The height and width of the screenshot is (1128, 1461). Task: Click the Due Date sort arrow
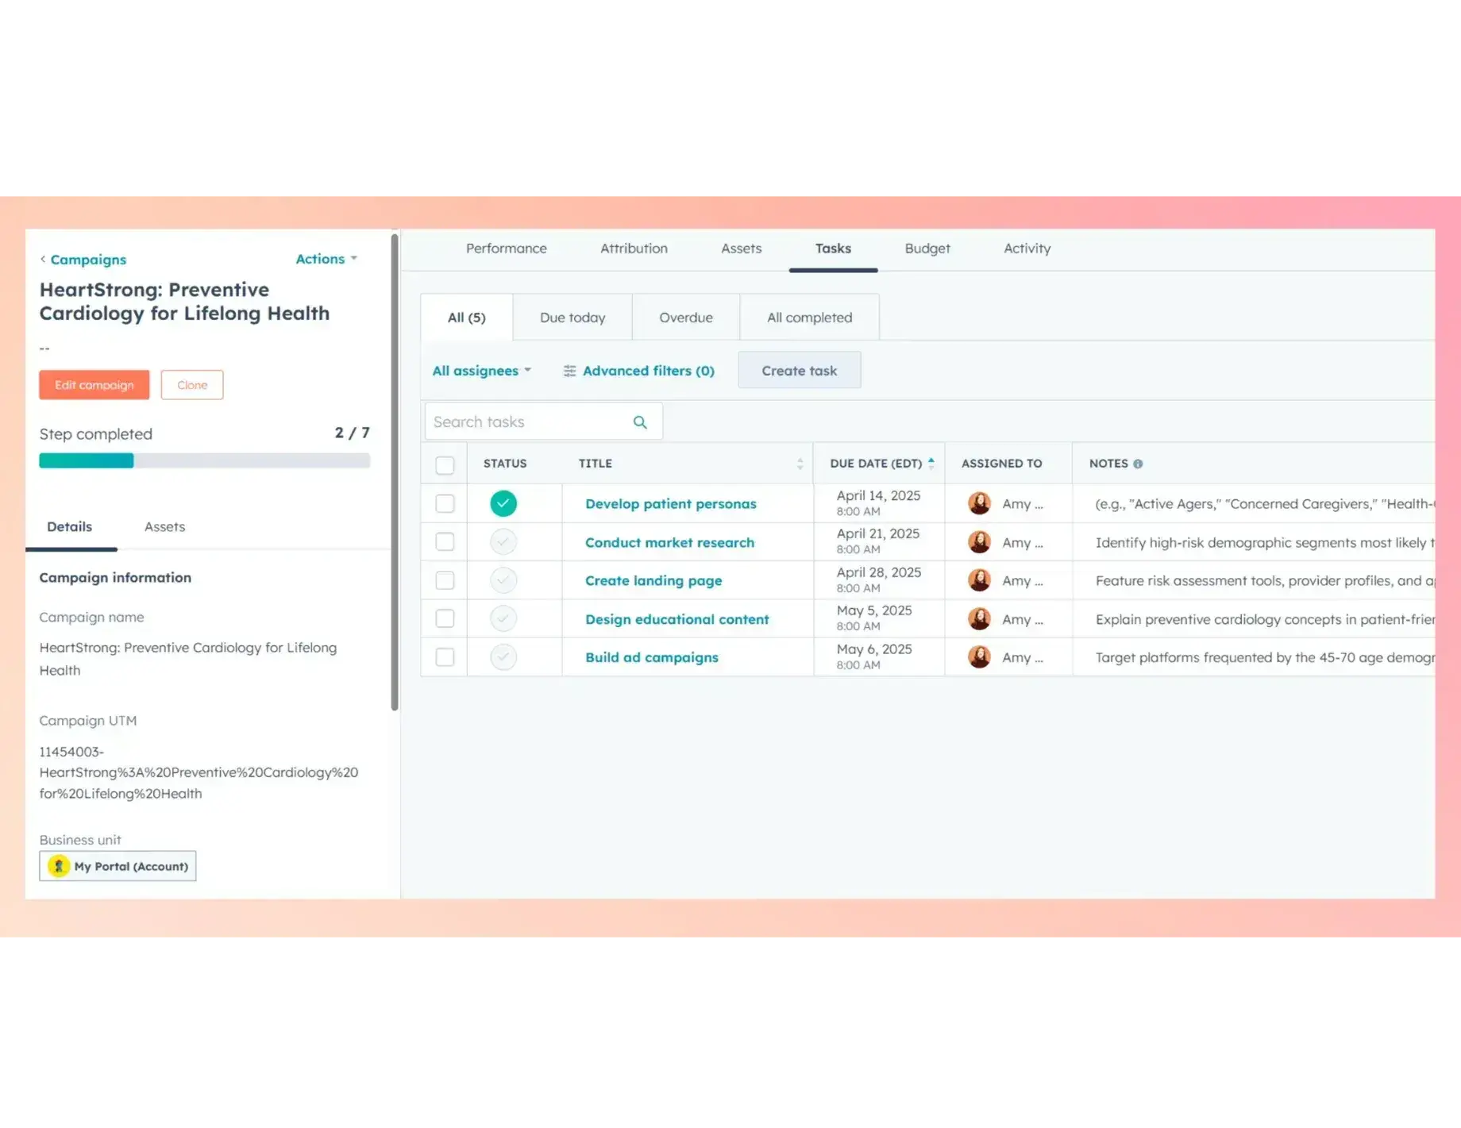(931, 460)
